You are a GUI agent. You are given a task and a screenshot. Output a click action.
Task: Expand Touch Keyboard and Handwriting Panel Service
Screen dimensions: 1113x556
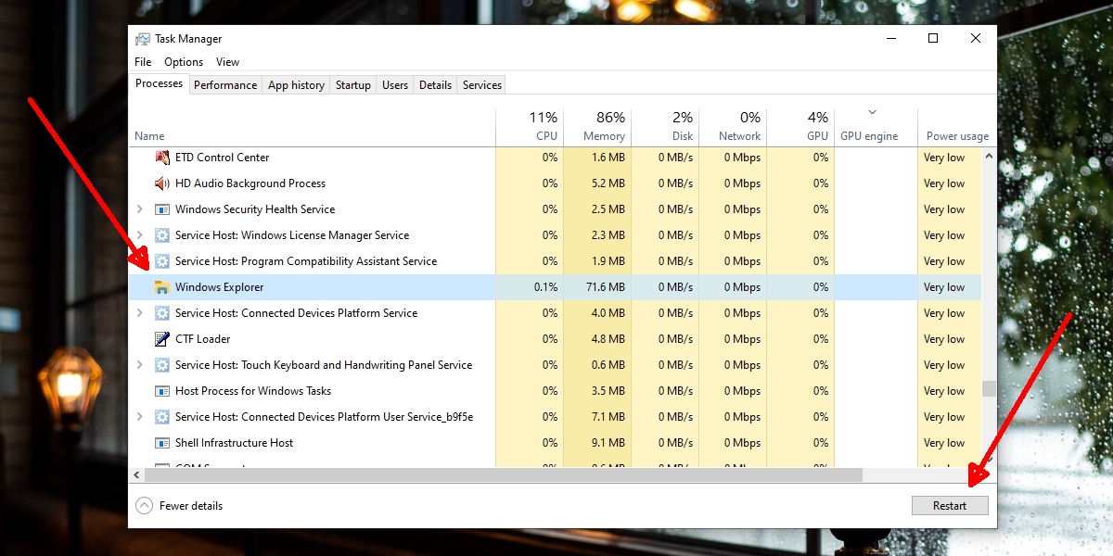click(140, 365)
